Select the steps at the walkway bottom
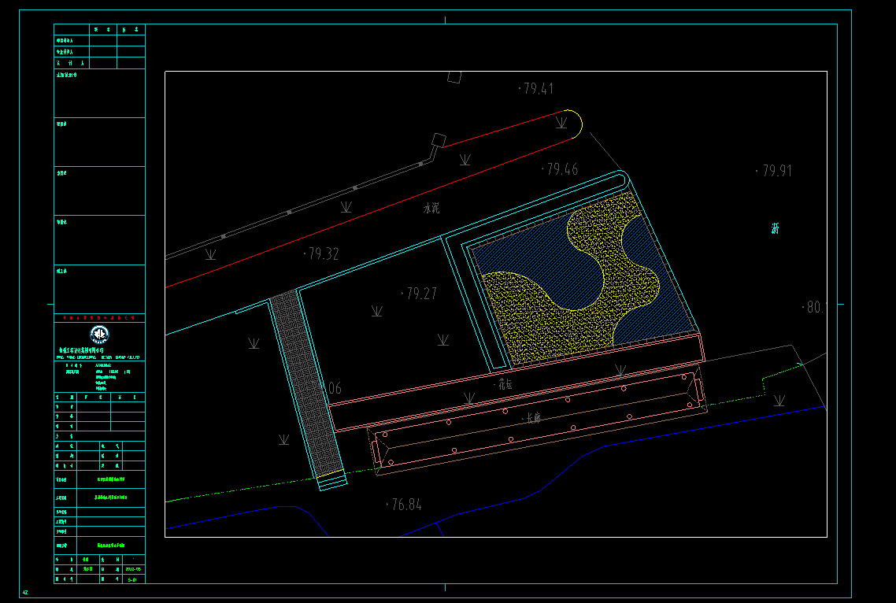This screenshot has width=896, height=603. tap(331, 480)
